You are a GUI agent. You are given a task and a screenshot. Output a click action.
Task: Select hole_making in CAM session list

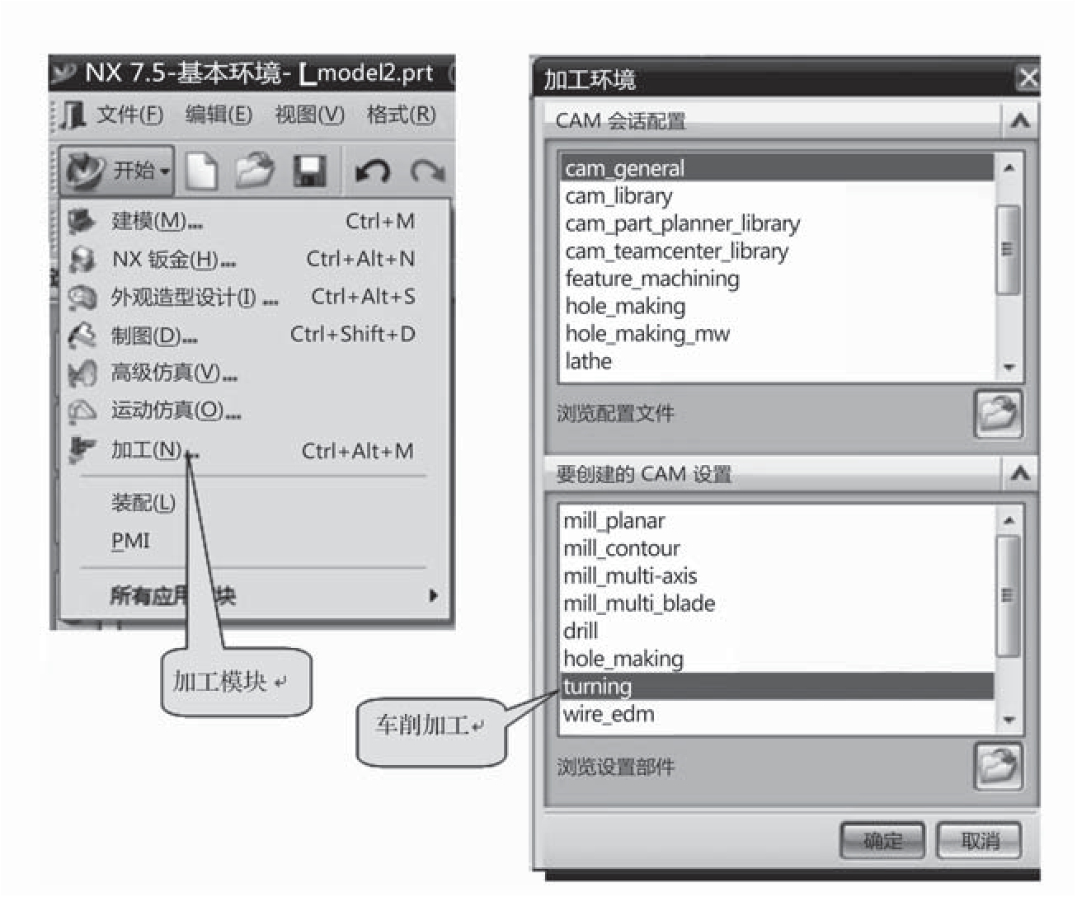[777, 306]
